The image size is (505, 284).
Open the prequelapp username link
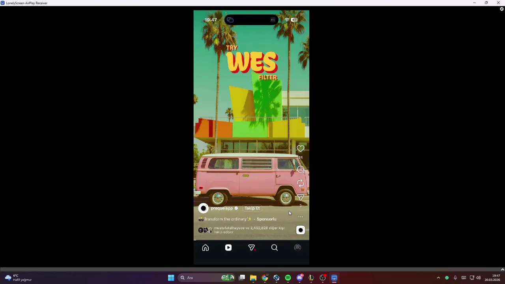click(x=222, y=208)
